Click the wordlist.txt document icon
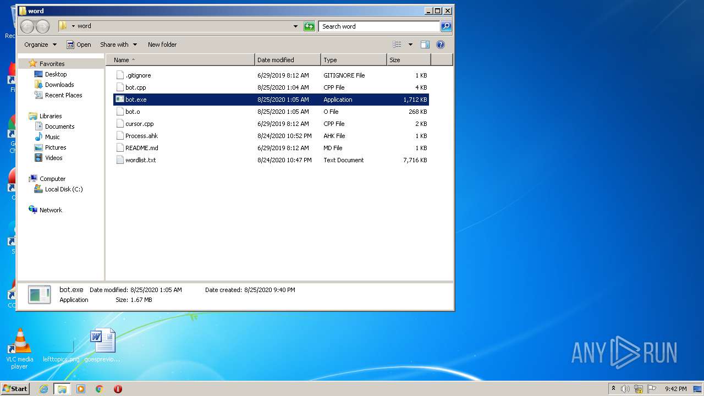704x396 pixels. click(120, 160)
